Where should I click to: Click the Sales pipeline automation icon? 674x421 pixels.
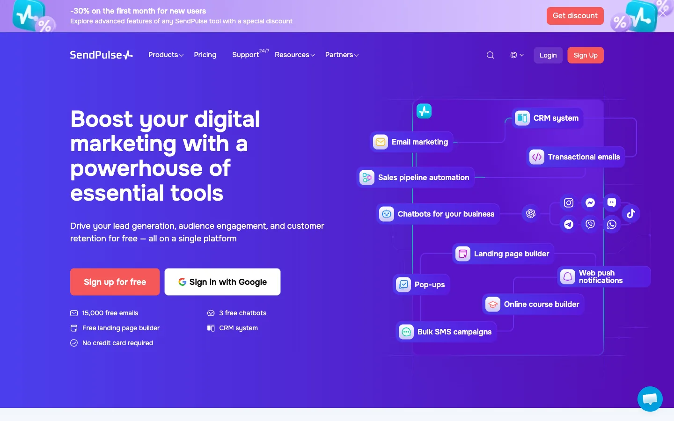click(x=367, y=178)
